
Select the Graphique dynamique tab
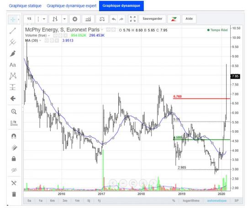[x=121, y=5]
